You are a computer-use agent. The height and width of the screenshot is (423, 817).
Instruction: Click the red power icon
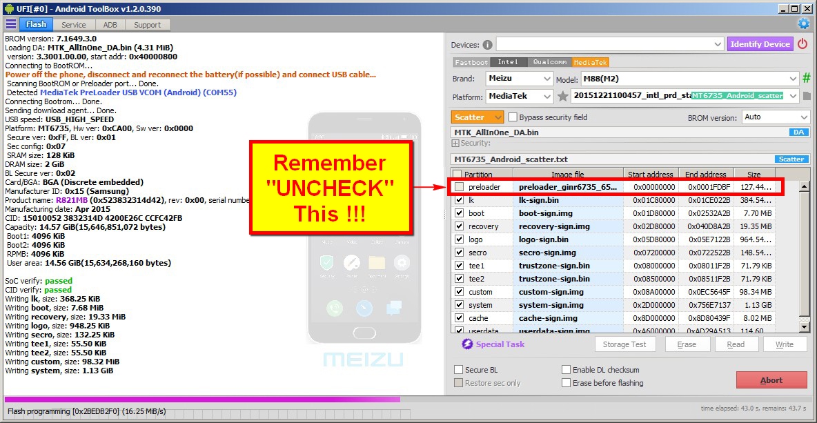click(803, 44)
